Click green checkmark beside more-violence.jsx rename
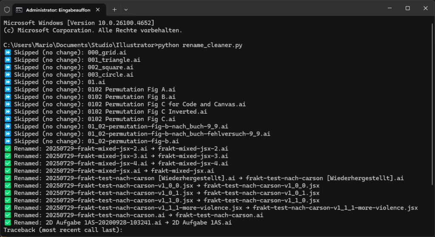Screen dimensions: 435x237 click(x=8, y=208)
